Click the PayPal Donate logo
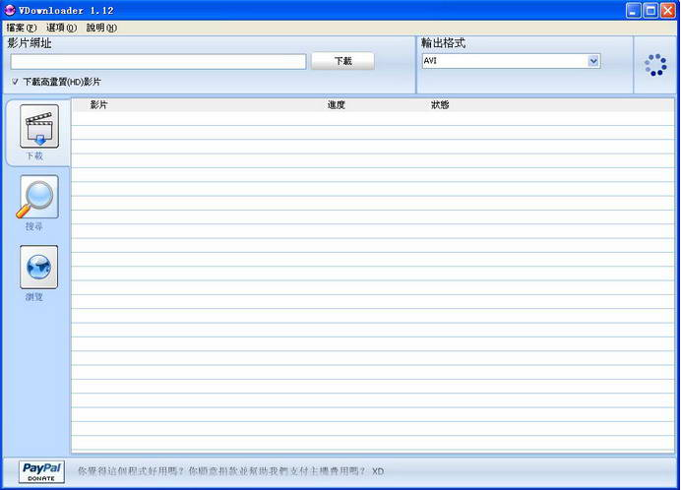The width and height of the screenshot is (681, 490). [x=41, y=471]
